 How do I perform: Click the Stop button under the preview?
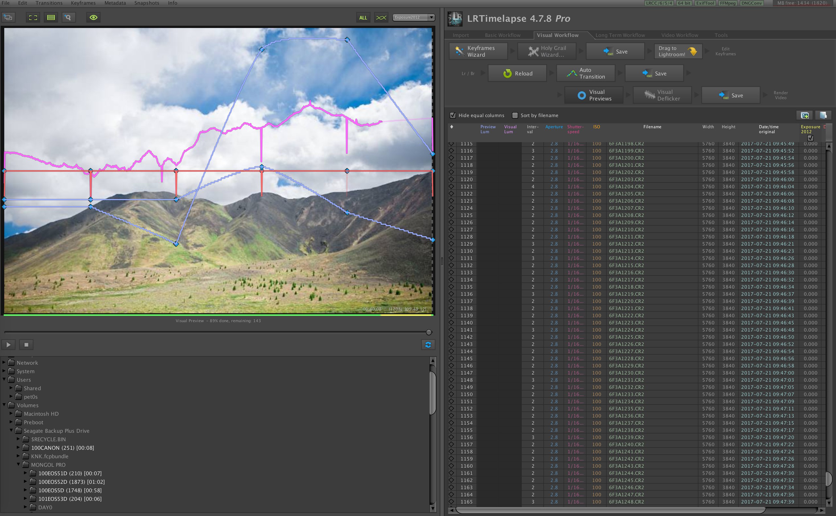pos(26,345)
